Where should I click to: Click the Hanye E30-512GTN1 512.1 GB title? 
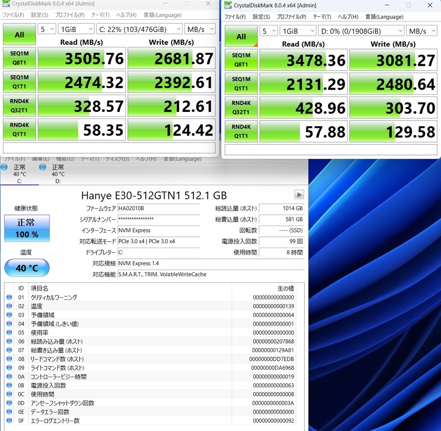tap(154, 195)
